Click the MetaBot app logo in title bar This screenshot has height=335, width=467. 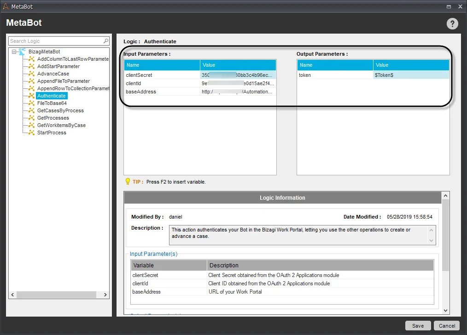(x=6, y=6)
